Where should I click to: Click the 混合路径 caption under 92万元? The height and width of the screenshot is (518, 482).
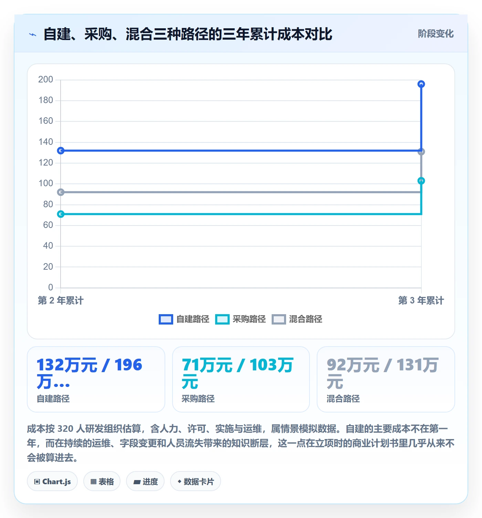pos(343,399)
